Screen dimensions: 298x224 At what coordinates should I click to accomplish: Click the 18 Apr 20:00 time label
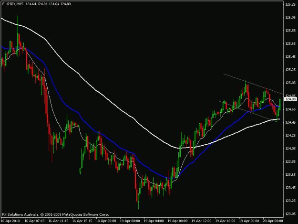point(106,221)
